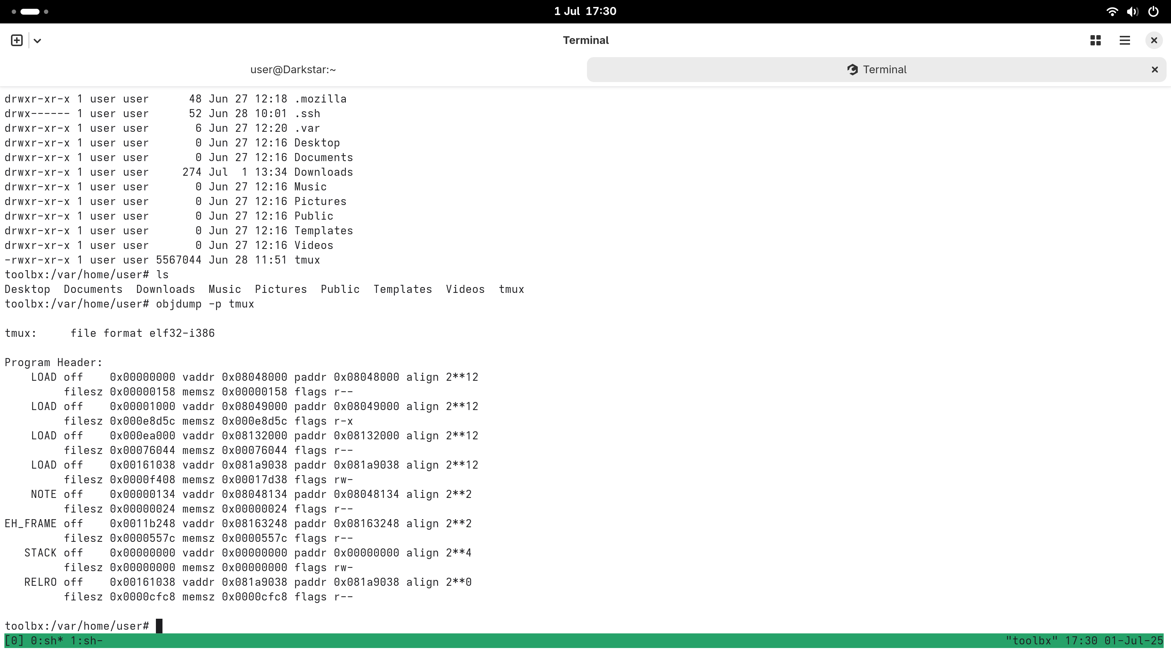Expand the new tab dropdown arrow
This screenshot has width=1171, height=659.
pos(37,41)
